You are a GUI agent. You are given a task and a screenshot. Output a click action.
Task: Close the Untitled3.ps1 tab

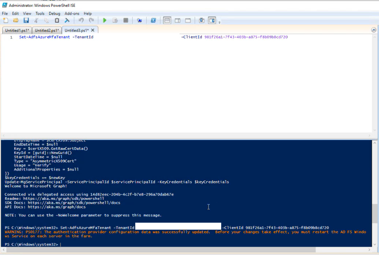pos(93,30)
